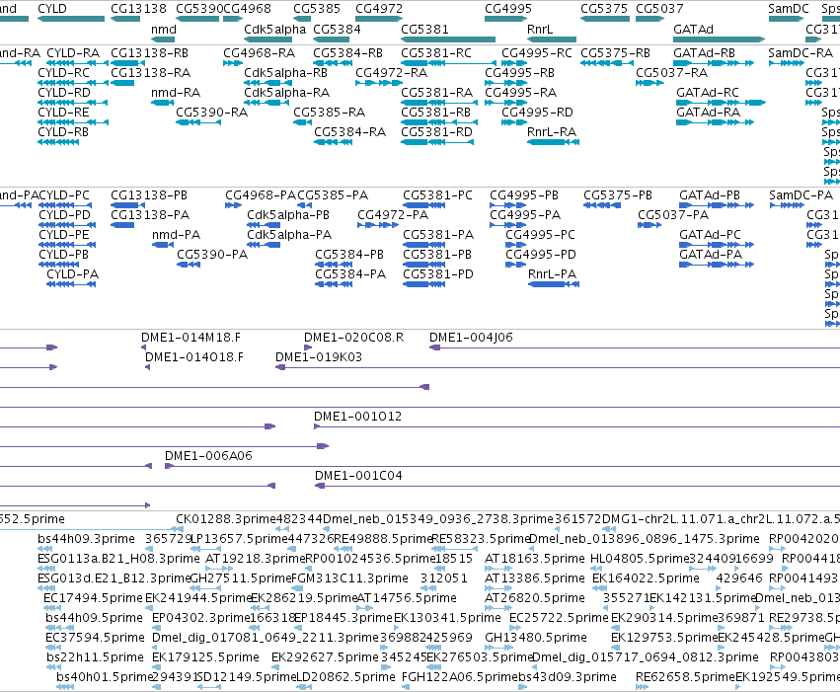Screen dimensions: 840x692
Task: Click the GATAd-RC transcript label
Action: click(x=707, y=93)
